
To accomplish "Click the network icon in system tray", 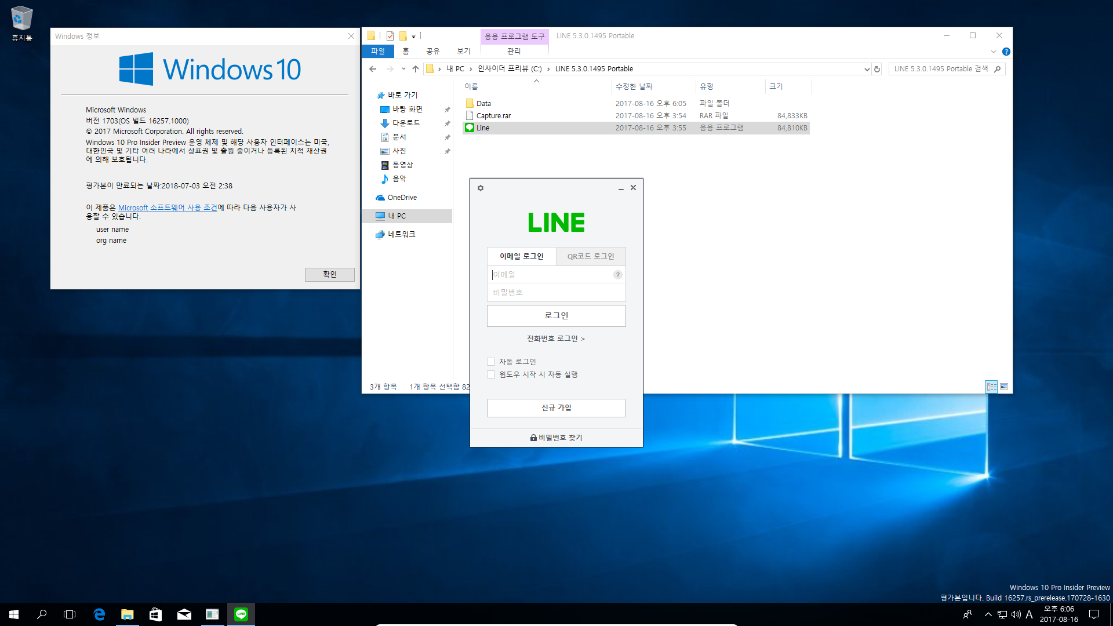I will coord(1002,614).
